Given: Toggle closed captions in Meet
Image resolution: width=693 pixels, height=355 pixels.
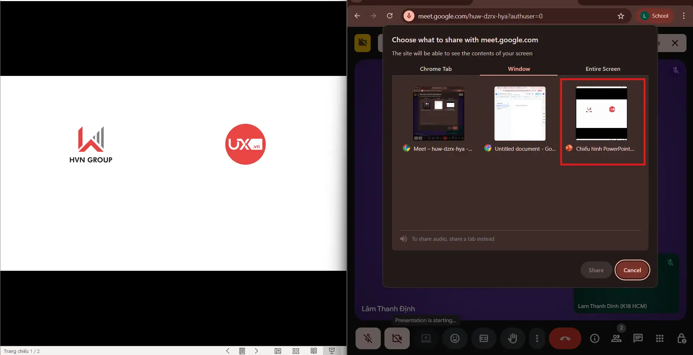Looking at the screenshot, I should (483, 338).
